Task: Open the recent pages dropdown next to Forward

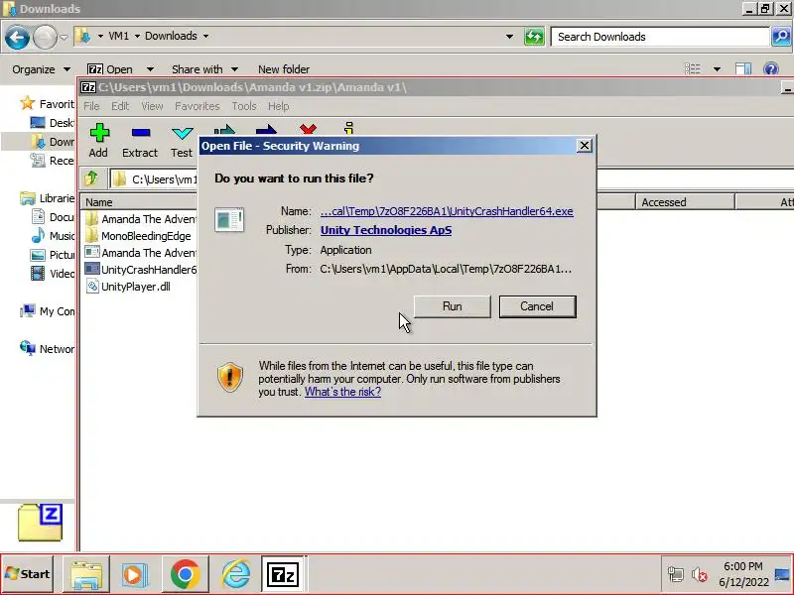Action: point(64,37)
